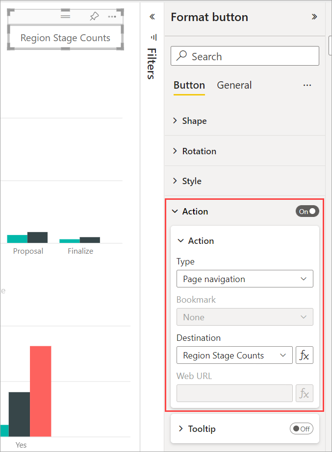Open more formatting options via the ellipsis

pos(307,85)
